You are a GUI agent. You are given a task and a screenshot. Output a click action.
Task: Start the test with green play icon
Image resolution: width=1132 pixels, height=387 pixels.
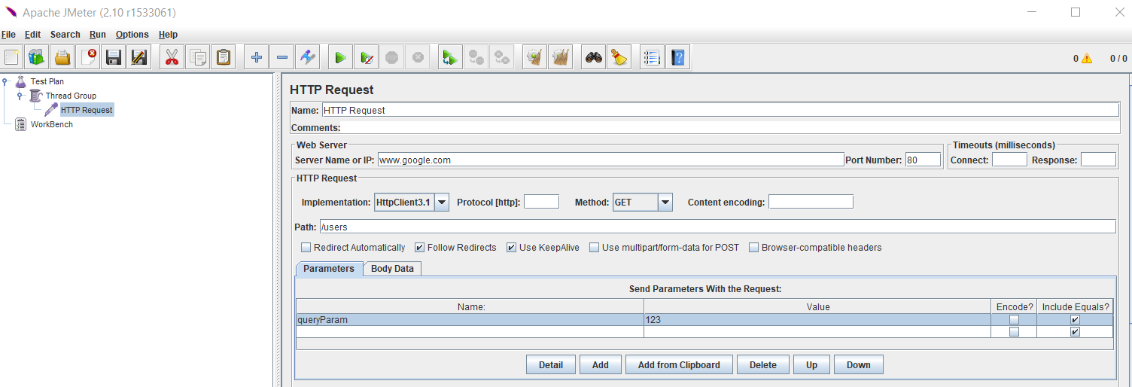click(x=340, y=57)
